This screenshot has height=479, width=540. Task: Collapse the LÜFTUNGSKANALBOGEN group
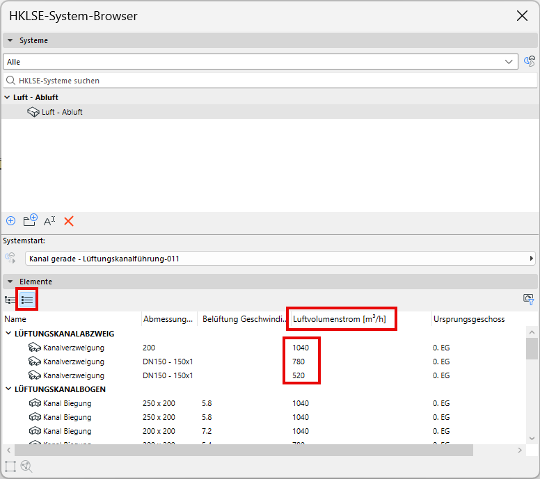[8, 389]
